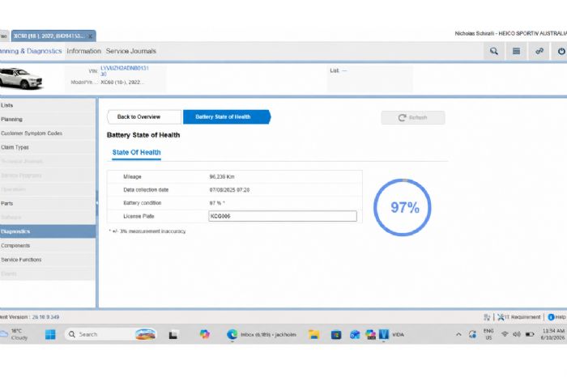Select Lists in the sidebar
Image resolution: width=567 pixels, height=377 pixels.
48,105
